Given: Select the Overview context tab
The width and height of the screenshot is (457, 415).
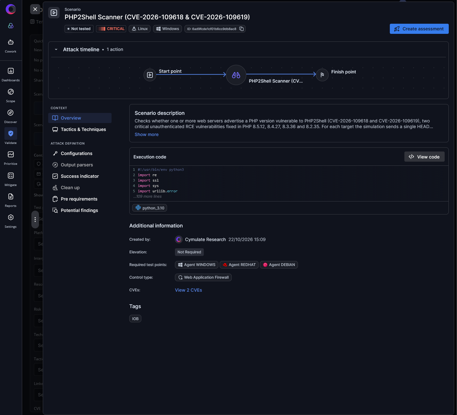Looking at the screenshot, I should (x=80, y=118).
